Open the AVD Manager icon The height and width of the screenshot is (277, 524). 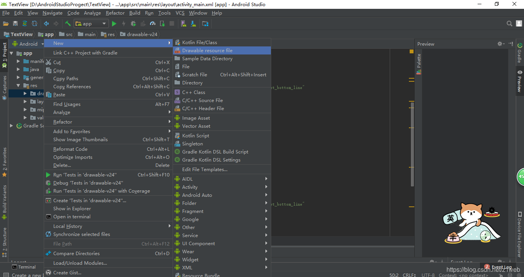point(184,23)
